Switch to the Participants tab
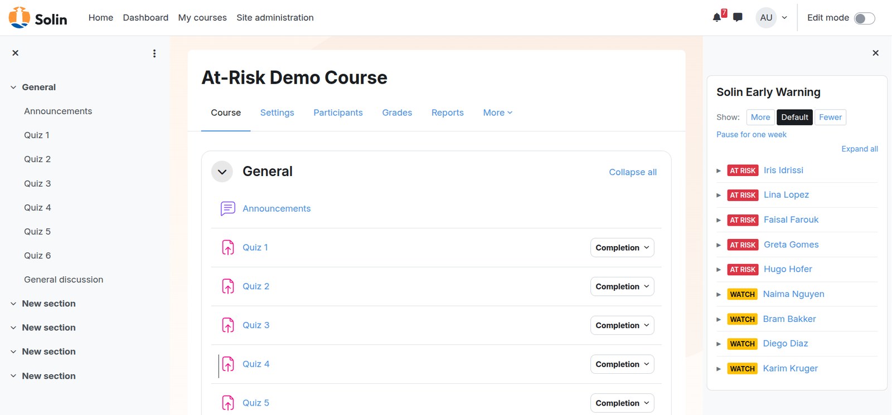This screenshot has height=415, width=892. tap(338, 113)
